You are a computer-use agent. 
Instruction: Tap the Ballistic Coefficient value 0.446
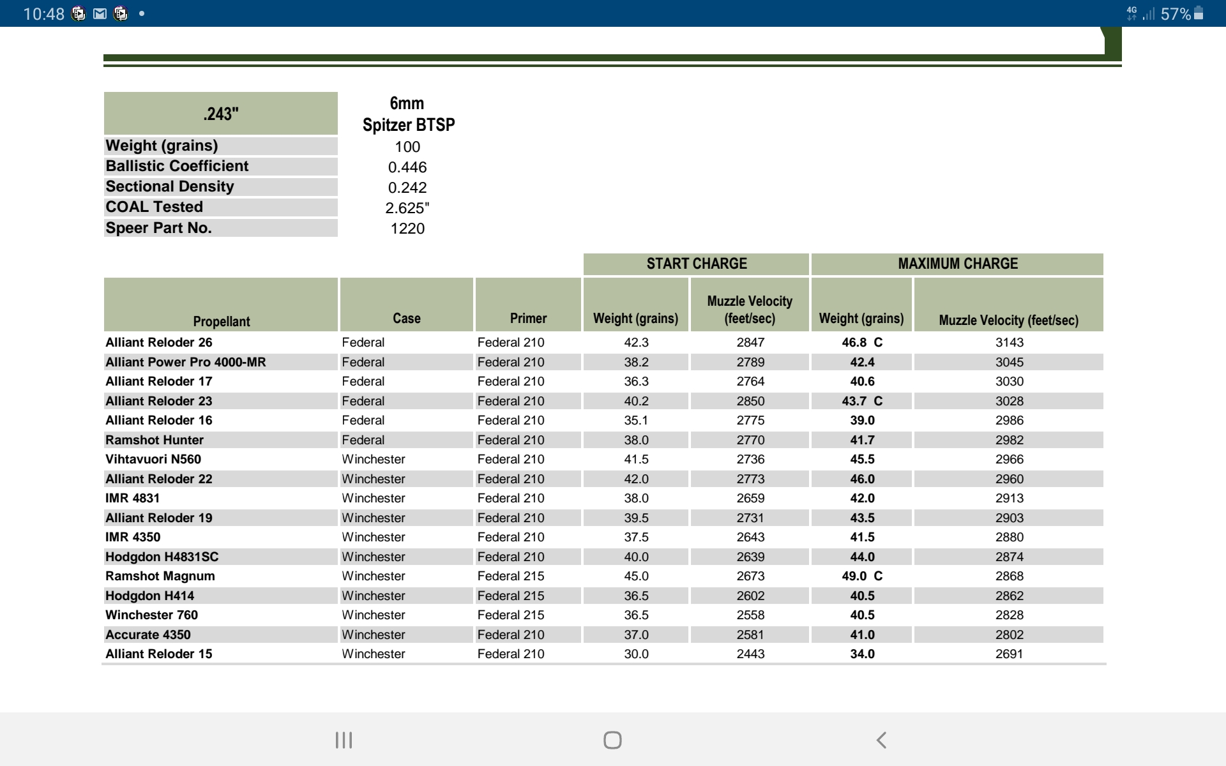[407, 167]
